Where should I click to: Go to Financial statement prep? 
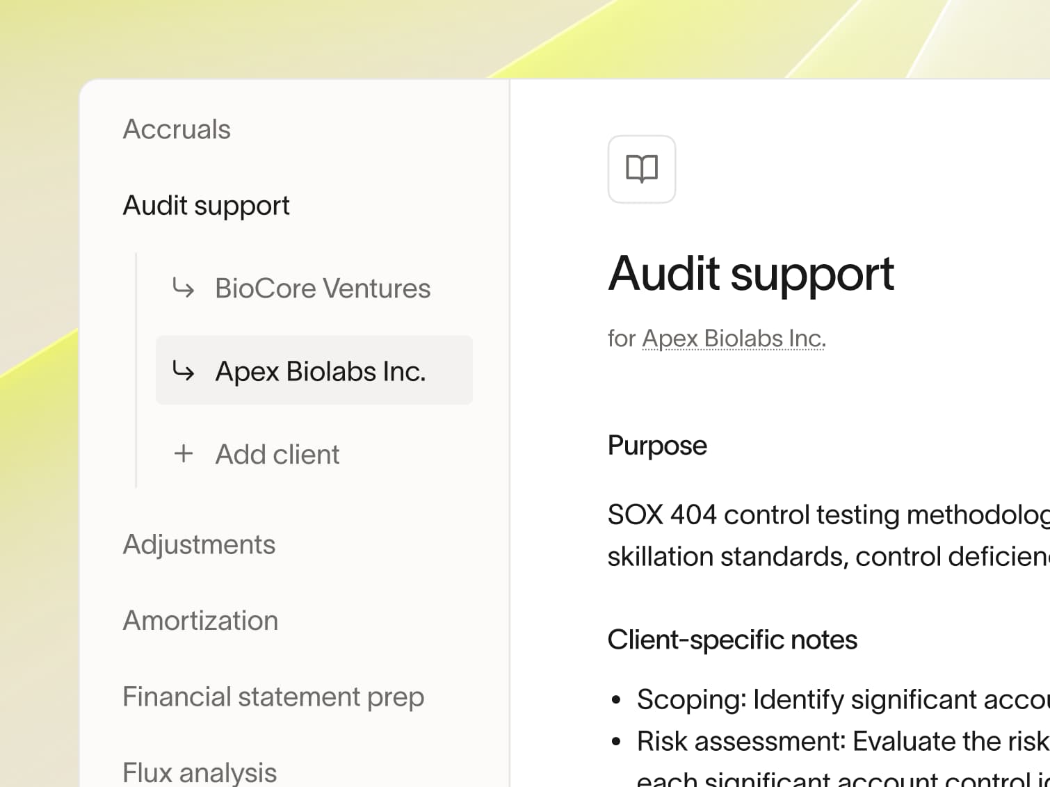(273, 697)
